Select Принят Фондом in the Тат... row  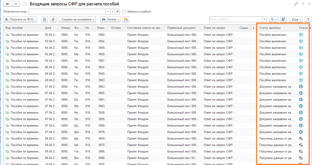[x=145, y=119]
